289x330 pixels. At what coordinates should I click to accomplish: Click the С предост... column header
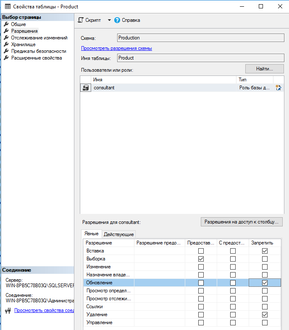(233, 243)
